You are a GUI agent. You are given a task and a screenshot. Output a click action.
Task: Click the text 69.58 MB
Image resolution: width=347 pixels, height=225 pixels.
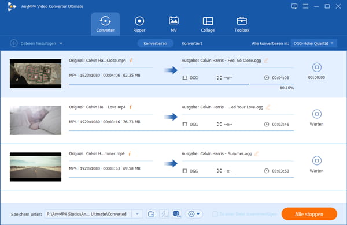[131, 168]
